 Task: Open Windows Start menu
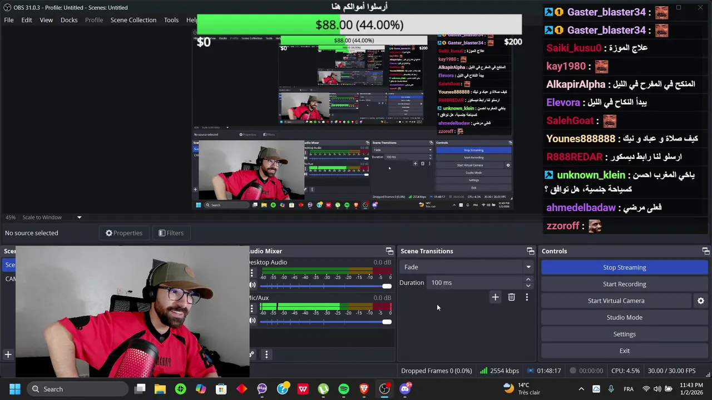pos(15,389)
